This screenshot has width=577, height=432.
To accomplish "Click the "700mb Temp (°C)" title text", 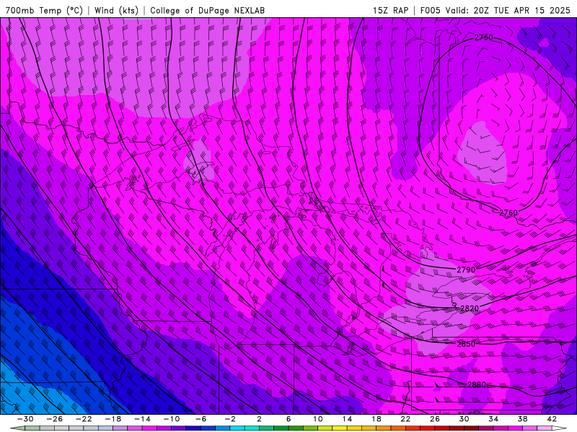I will pos(44,10).
